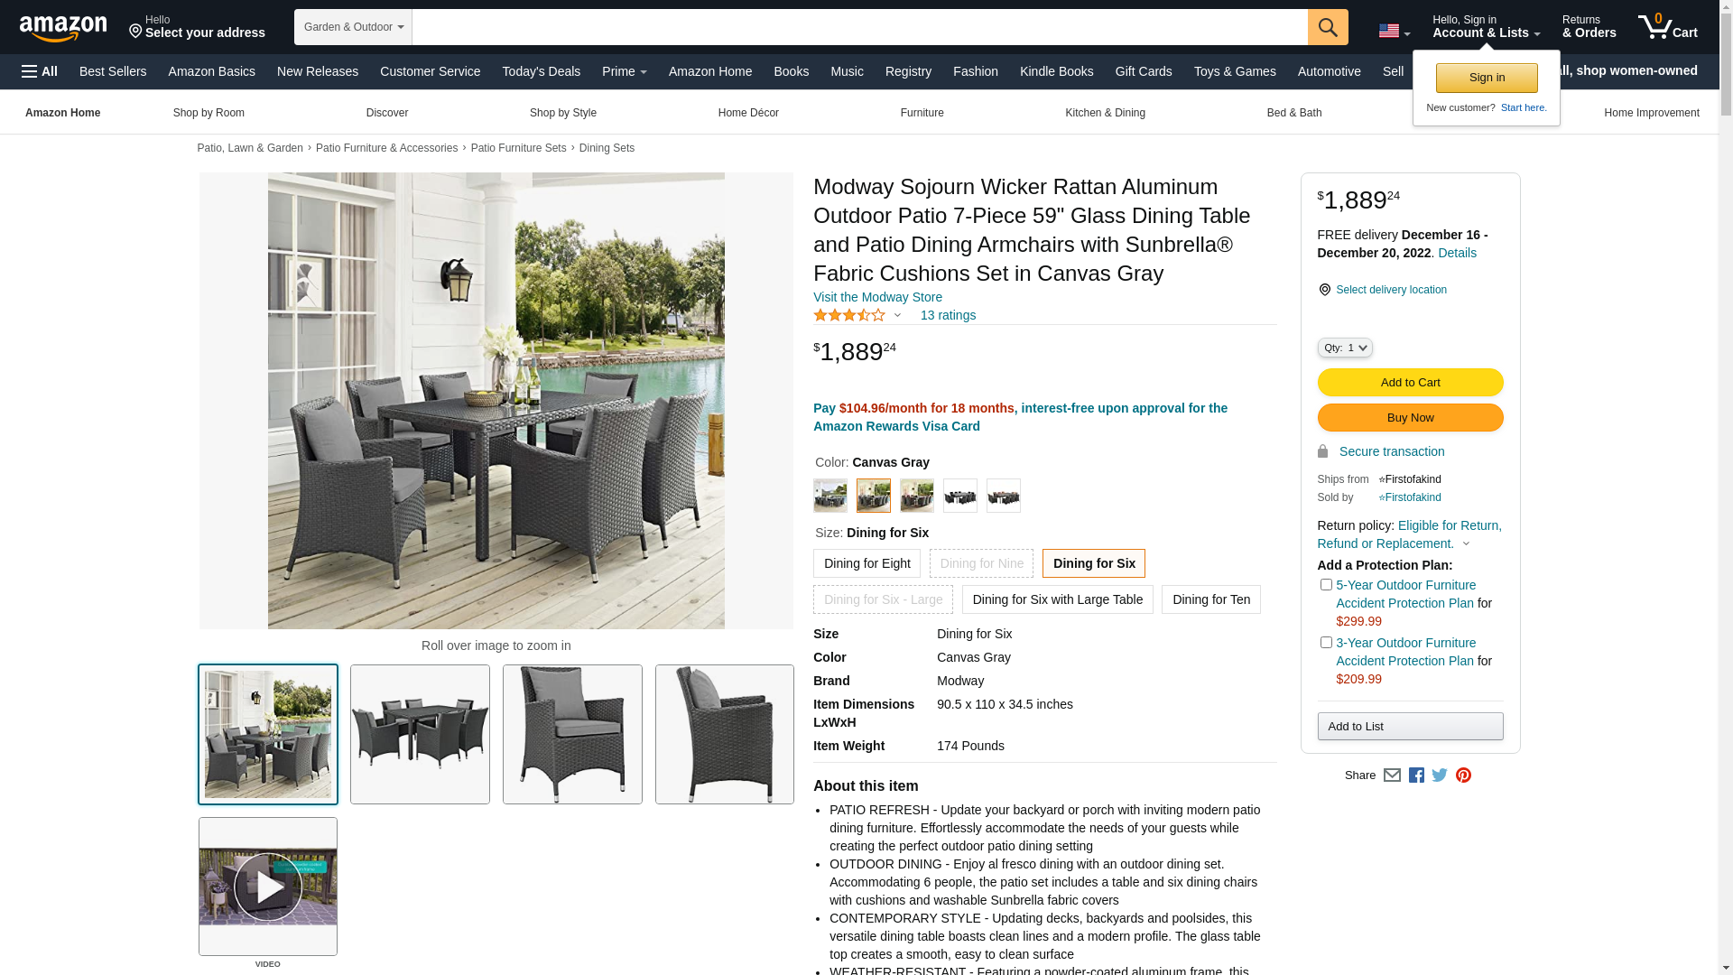
Task: Select Dining for Eight size option
Action: point(866,563)
